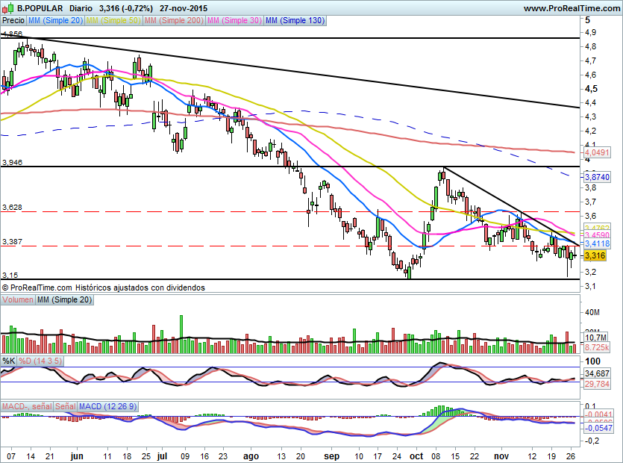Click the volume MM (Simple 20) label
623x463 pixels.
coord(64,299)
